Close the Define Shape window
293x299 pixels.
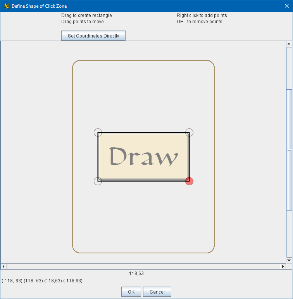click(x=287, y=6)
